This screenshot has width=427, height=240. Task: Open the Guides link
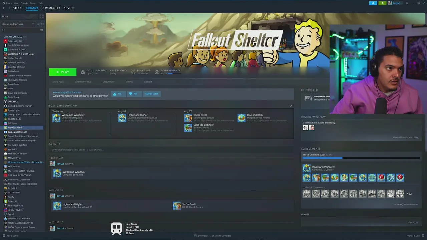(129, 82)
